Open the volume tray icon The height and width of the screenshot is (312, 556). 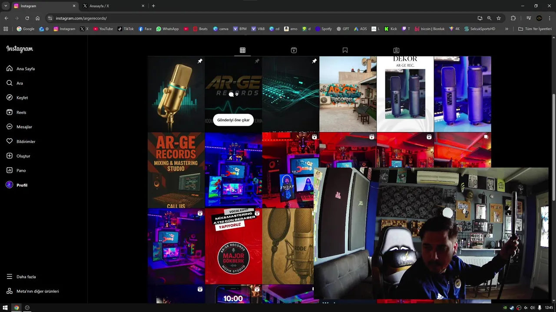pos(533,308)
